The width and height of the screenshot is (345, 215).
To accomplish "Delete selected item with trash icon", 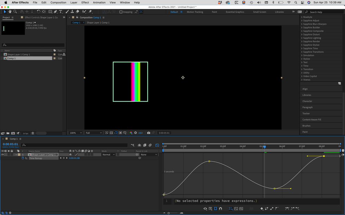I will (33, 133).
